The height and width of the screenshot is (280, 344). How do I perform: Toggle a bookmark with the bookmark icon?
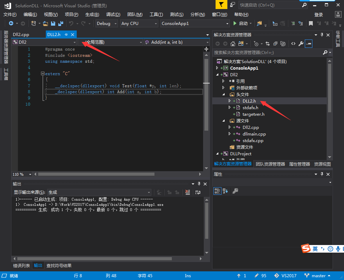(x=311, y=24)
